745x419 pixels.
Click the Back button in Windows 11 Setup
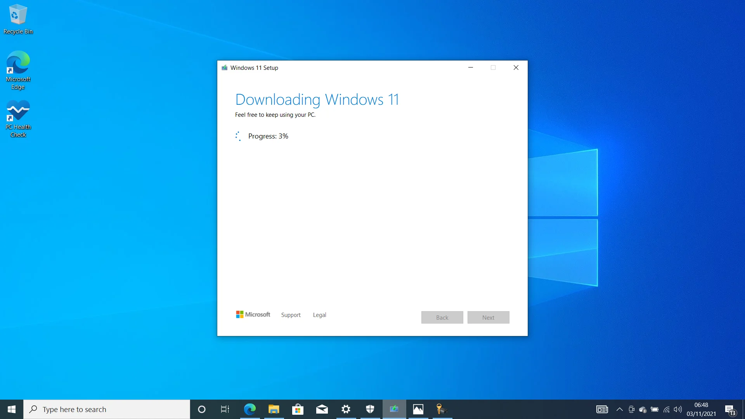442,317
